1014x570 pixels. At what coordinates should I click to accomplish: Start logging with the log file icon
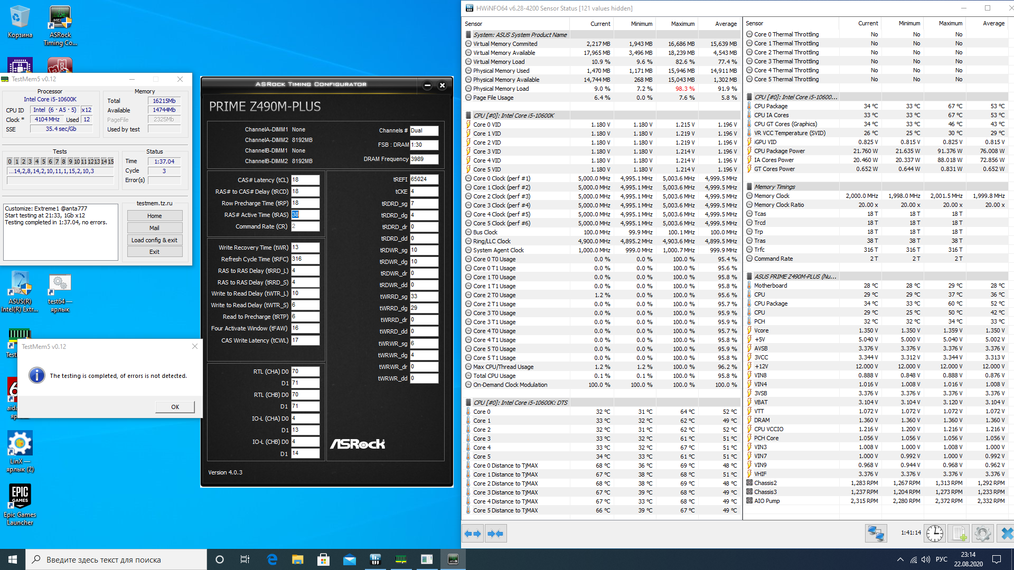tap(959, 534)
